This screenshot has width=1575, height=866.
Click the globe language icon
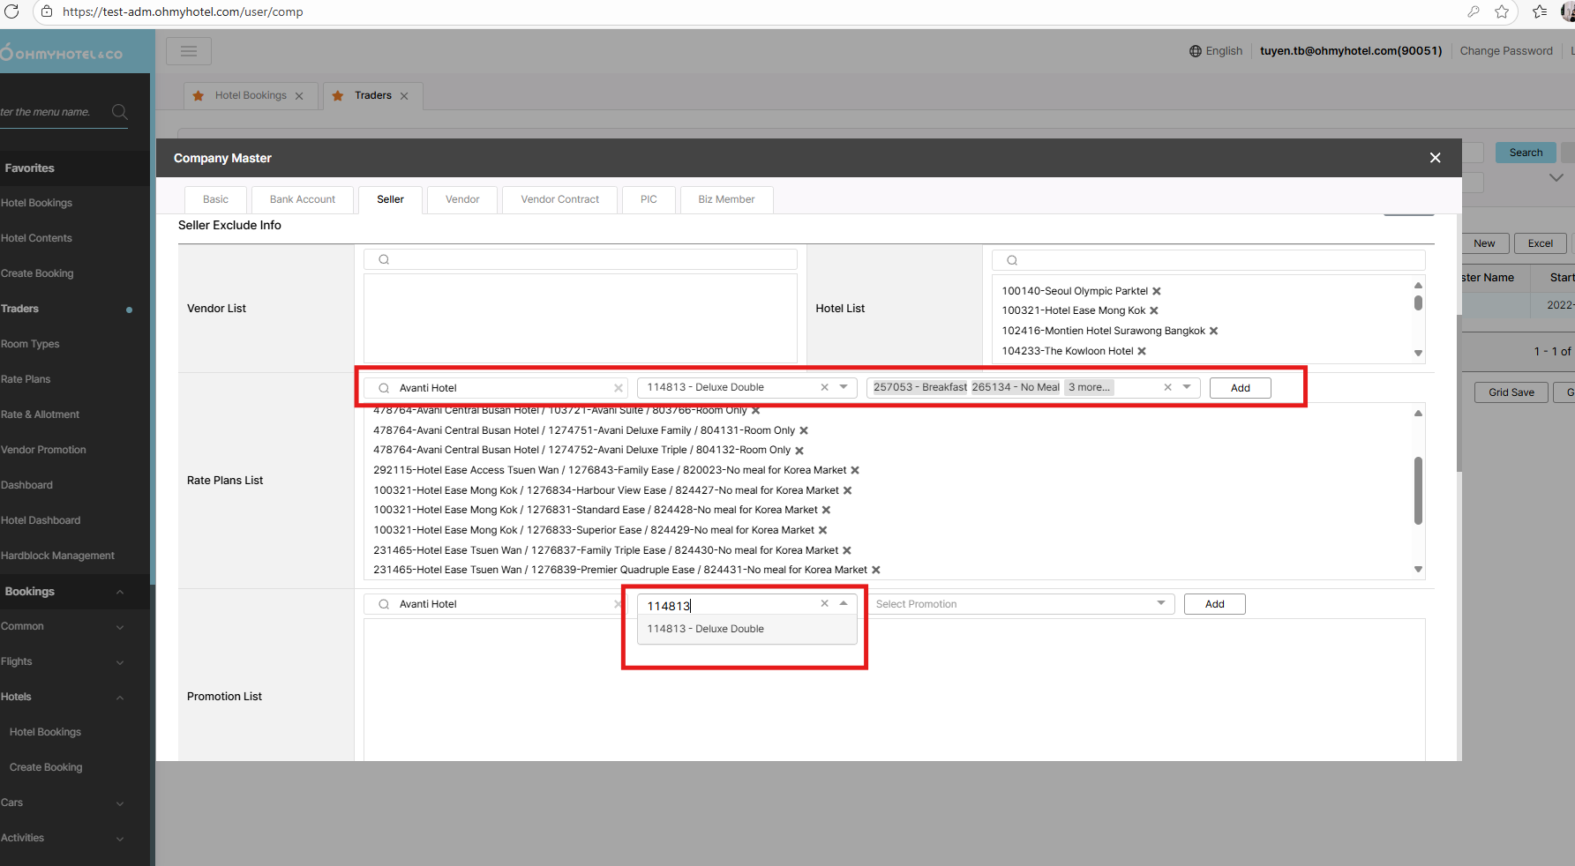pos(1195,51)
